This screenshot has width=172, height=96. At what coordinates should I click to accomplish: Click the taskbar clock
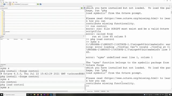(x=166, y=95)
